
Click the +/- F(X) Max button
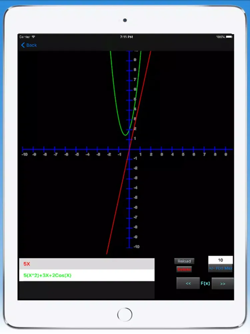point(220,268)
